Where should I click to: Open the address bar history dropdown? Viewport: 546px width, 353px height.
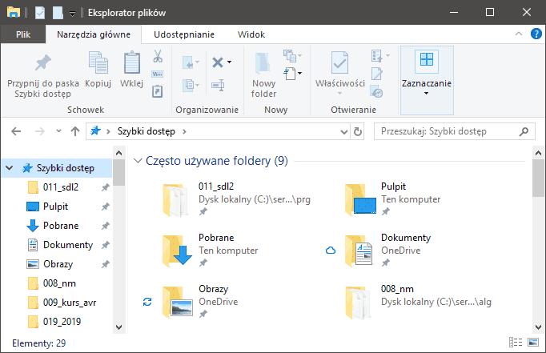pyautogui.click(x=342, y=130)
